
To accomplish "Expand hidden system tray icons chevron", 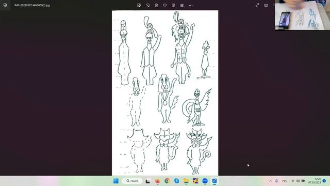I will (270, 181).
